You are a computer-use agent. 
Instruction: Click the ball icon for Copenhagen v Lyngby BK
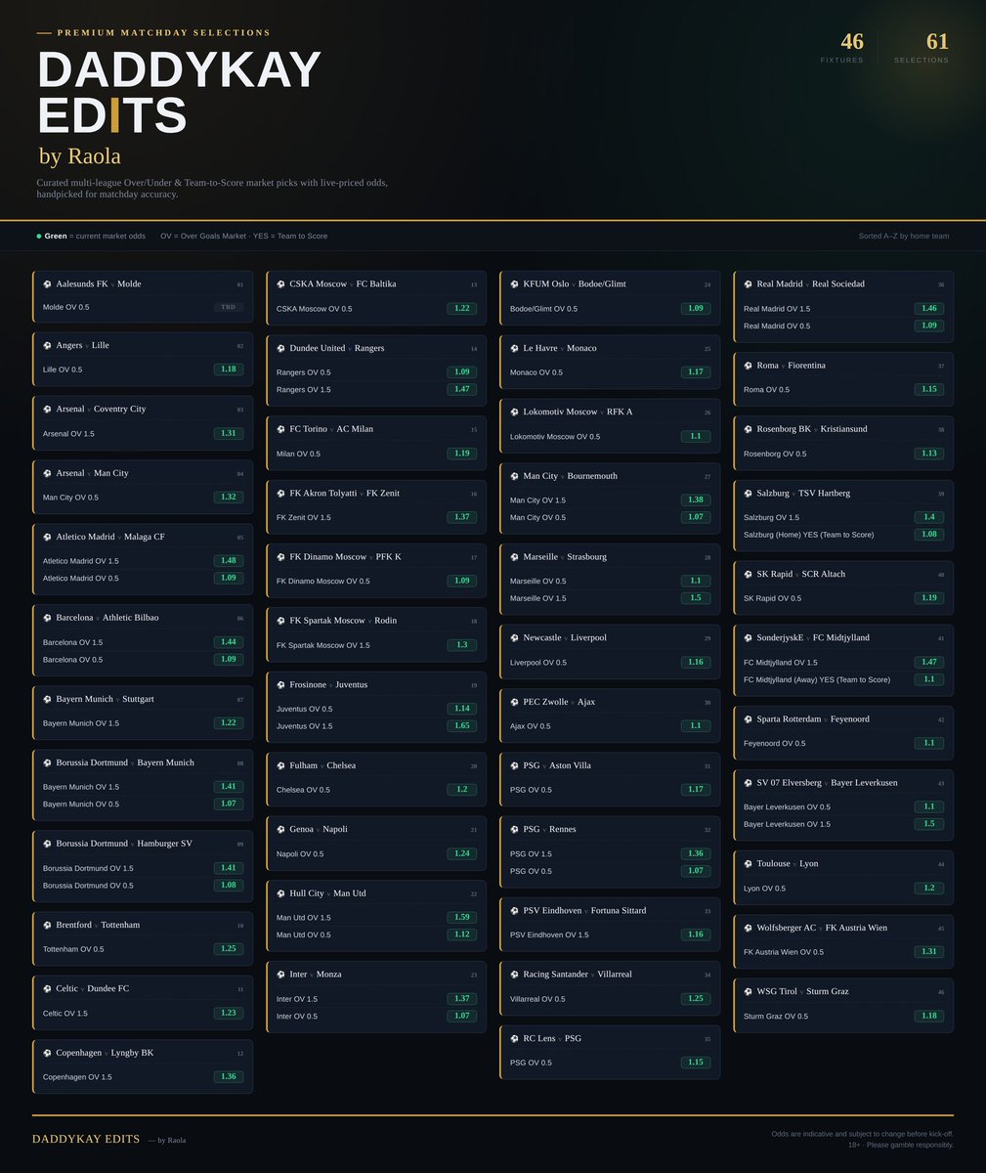point(47,1053)
